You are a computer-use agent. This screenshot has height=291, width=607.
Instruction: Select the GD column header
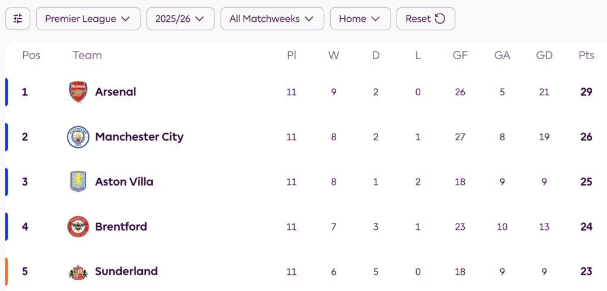point(544,56)
